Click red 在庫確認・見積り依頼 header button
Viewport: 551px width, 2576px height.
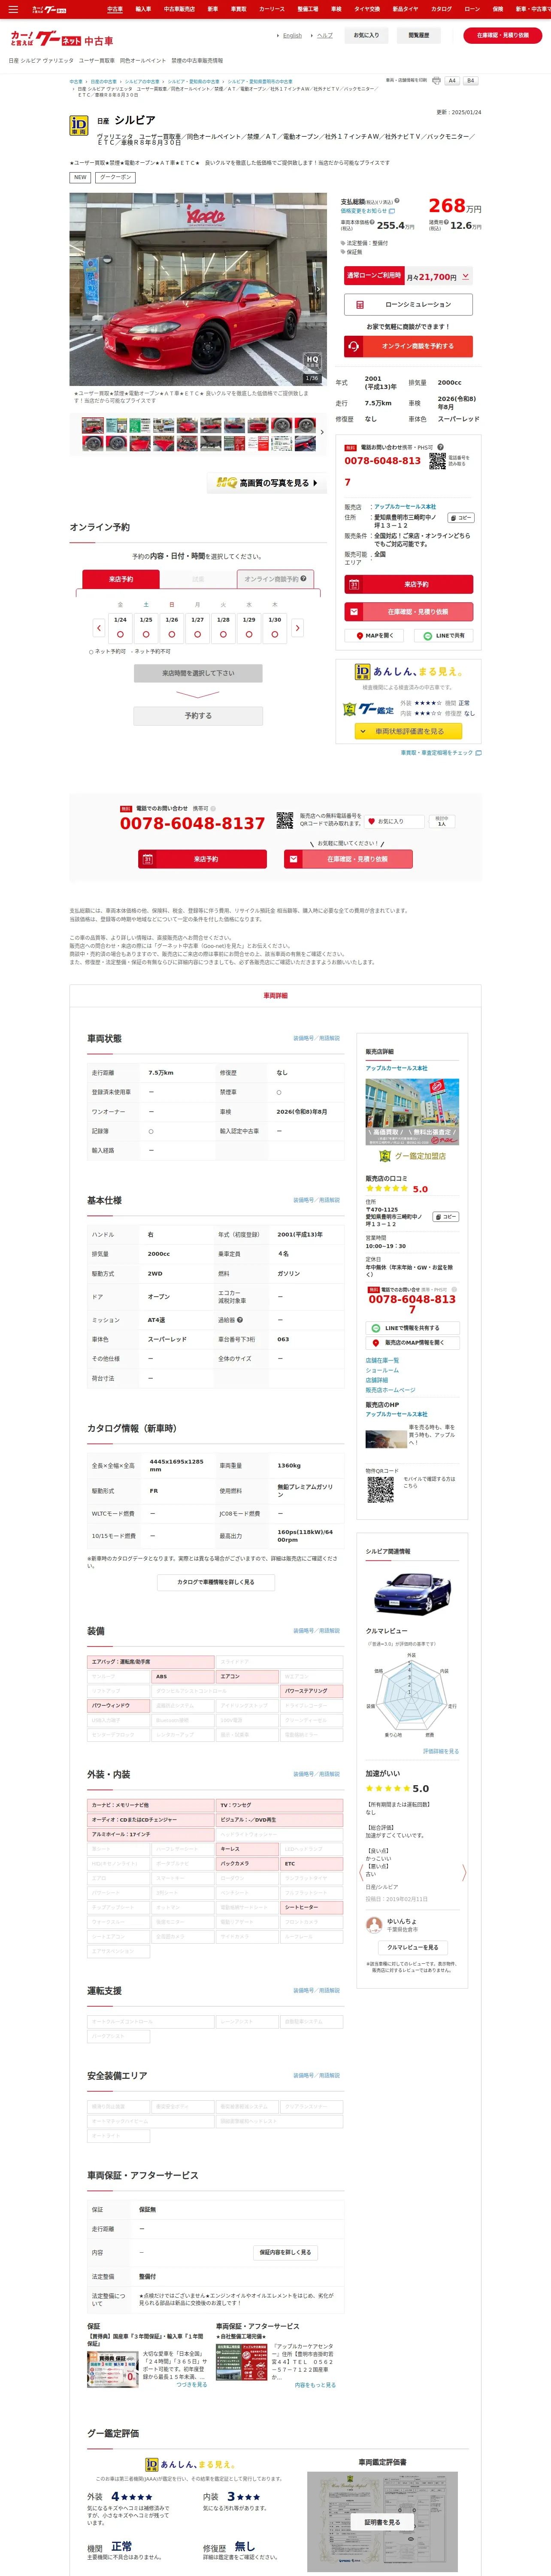pyautogui.click(x=503, y=35)
